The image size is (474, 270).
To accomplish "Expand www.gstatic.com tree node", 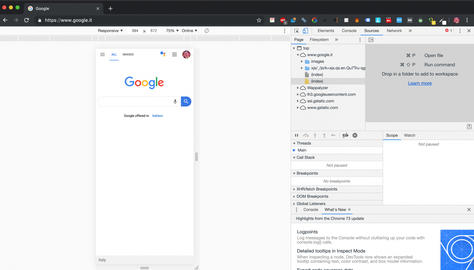I will [298, 108].
